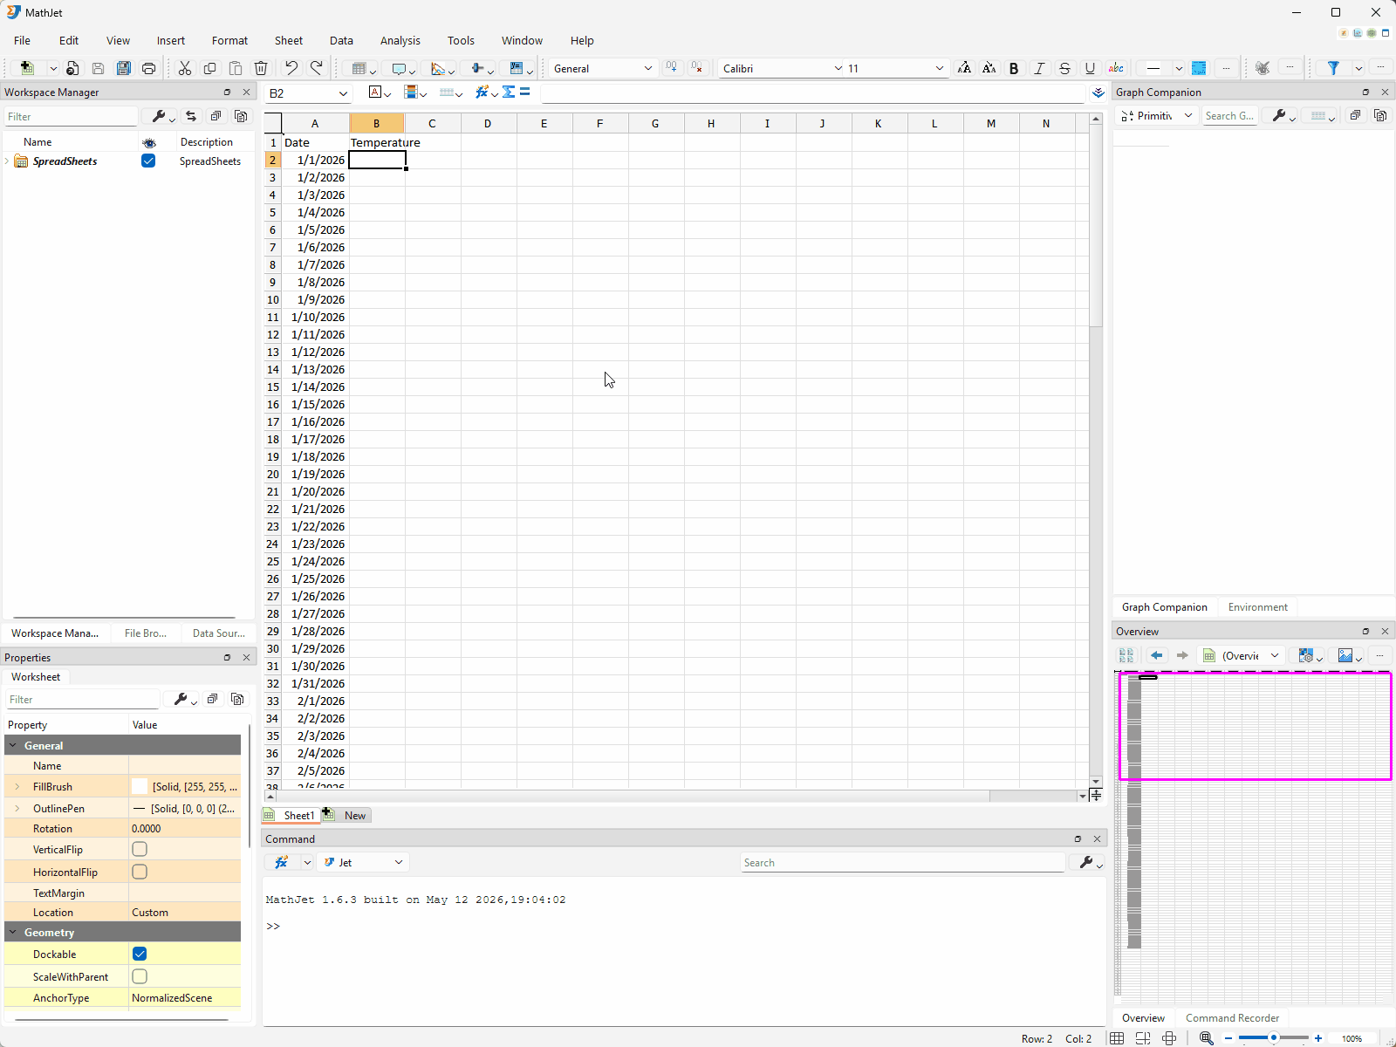Expand the SpreadSheets tree node
This screenshot has width=1396, height=1047.
click(x=8, y=161)
